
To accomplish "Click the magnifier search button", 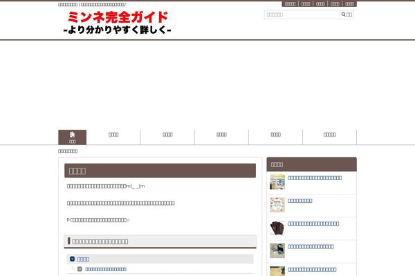I will click(347, 14).
